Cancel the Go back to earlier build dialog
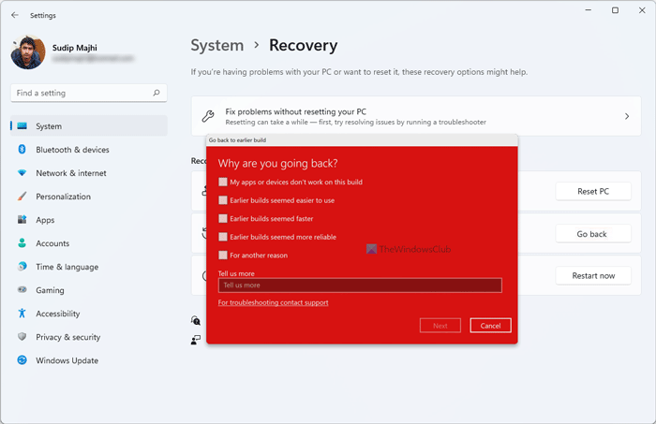Viewport: 656px width, 424px height. (490, 326)
